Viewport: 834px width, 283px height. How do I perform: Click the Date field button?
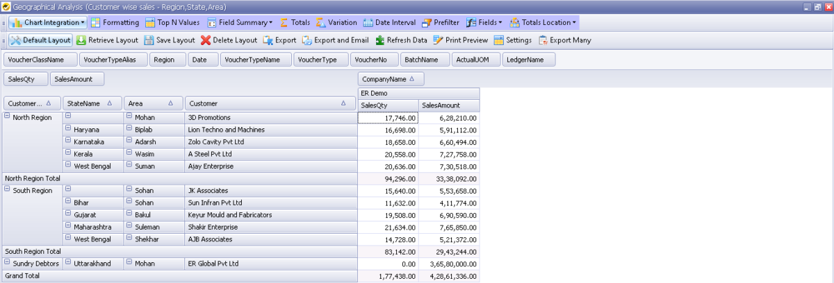click(x=204, y=60)
